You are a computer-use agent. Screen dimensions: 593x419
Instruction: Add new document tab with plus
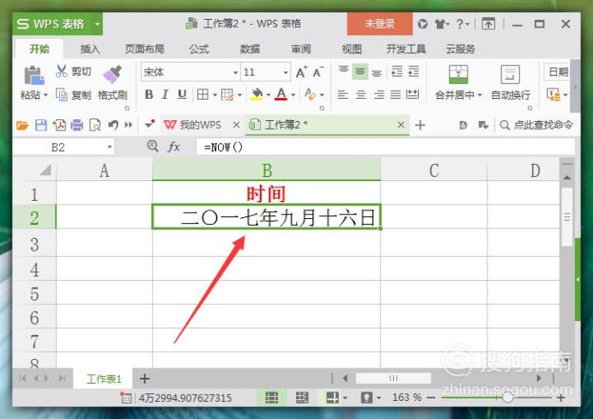421,124
